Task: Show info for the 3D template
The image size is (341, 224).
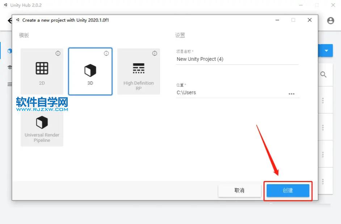Action: (106, 53)
